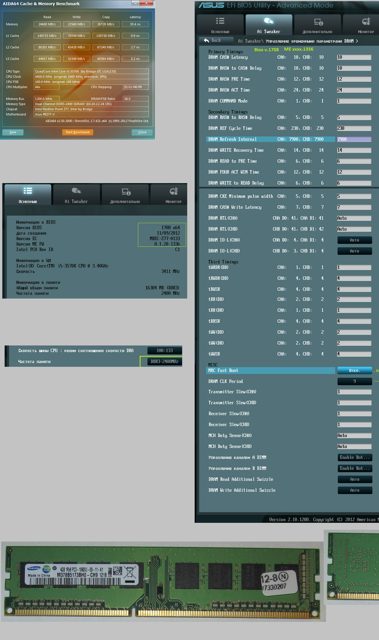Click tWWSR input field

coord(354,354)
